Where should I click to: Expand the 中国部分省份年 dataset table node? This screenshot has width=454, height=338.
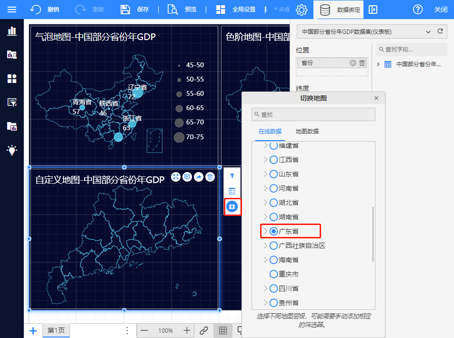379,64
